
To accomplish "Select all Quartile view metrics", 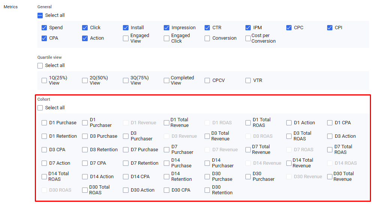I will [x=40, y=66].
